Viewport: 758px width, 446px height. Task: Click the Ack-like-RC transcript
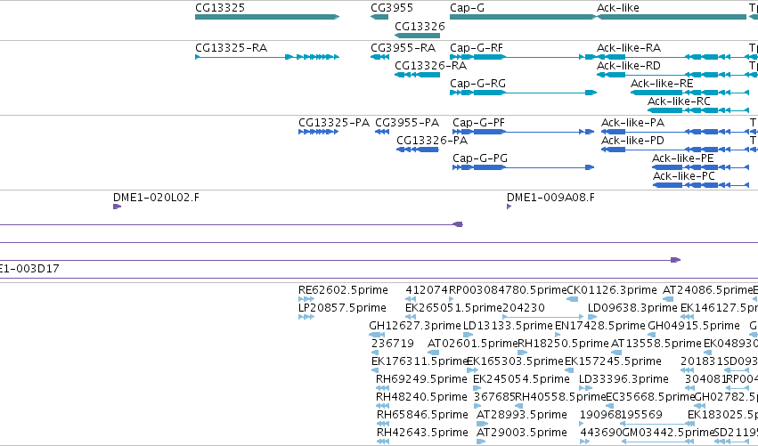tap(698, 110)
